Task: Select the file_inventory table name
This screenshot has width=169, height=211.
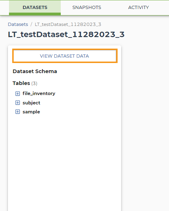Action: 39,93
